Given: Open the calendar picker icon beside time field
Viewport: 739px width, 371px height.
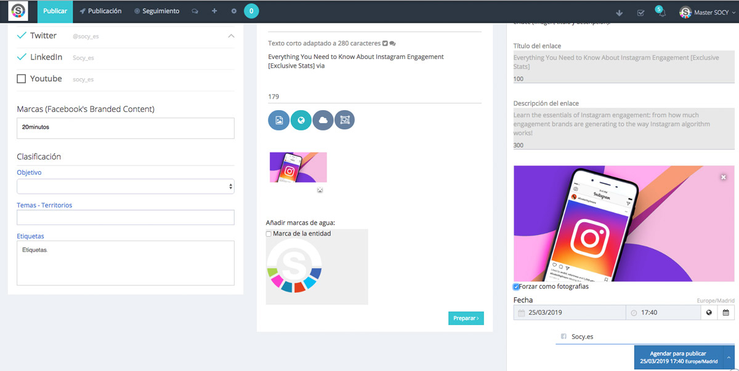Looking at the screenshot, I should click(x=725, y=313).
